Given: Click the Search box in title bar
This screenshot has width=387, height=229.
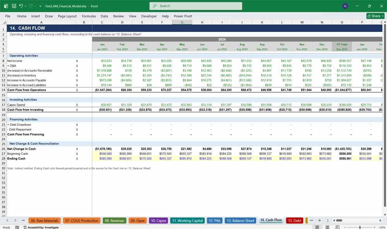Looking at the screenshot, I should click(x=196, y=6).
